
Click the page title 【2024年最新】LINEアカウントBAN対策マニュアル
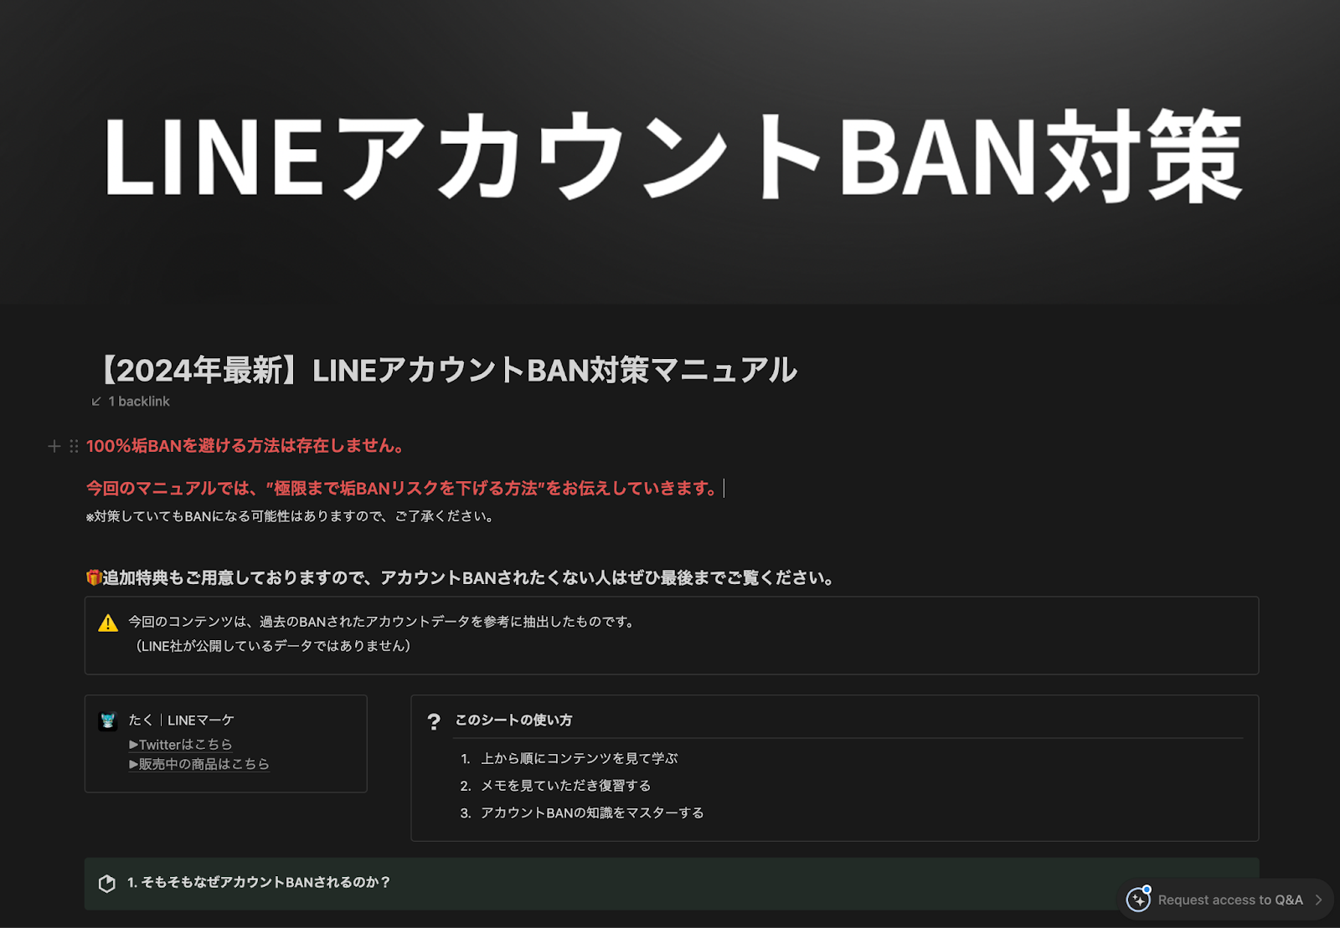click(444, 370)
